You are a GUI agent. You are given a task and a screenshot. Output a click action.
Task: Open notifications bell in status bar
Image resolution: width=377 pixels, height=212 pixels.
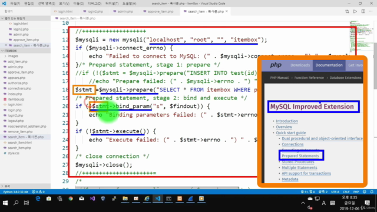(x=372, y=192)
